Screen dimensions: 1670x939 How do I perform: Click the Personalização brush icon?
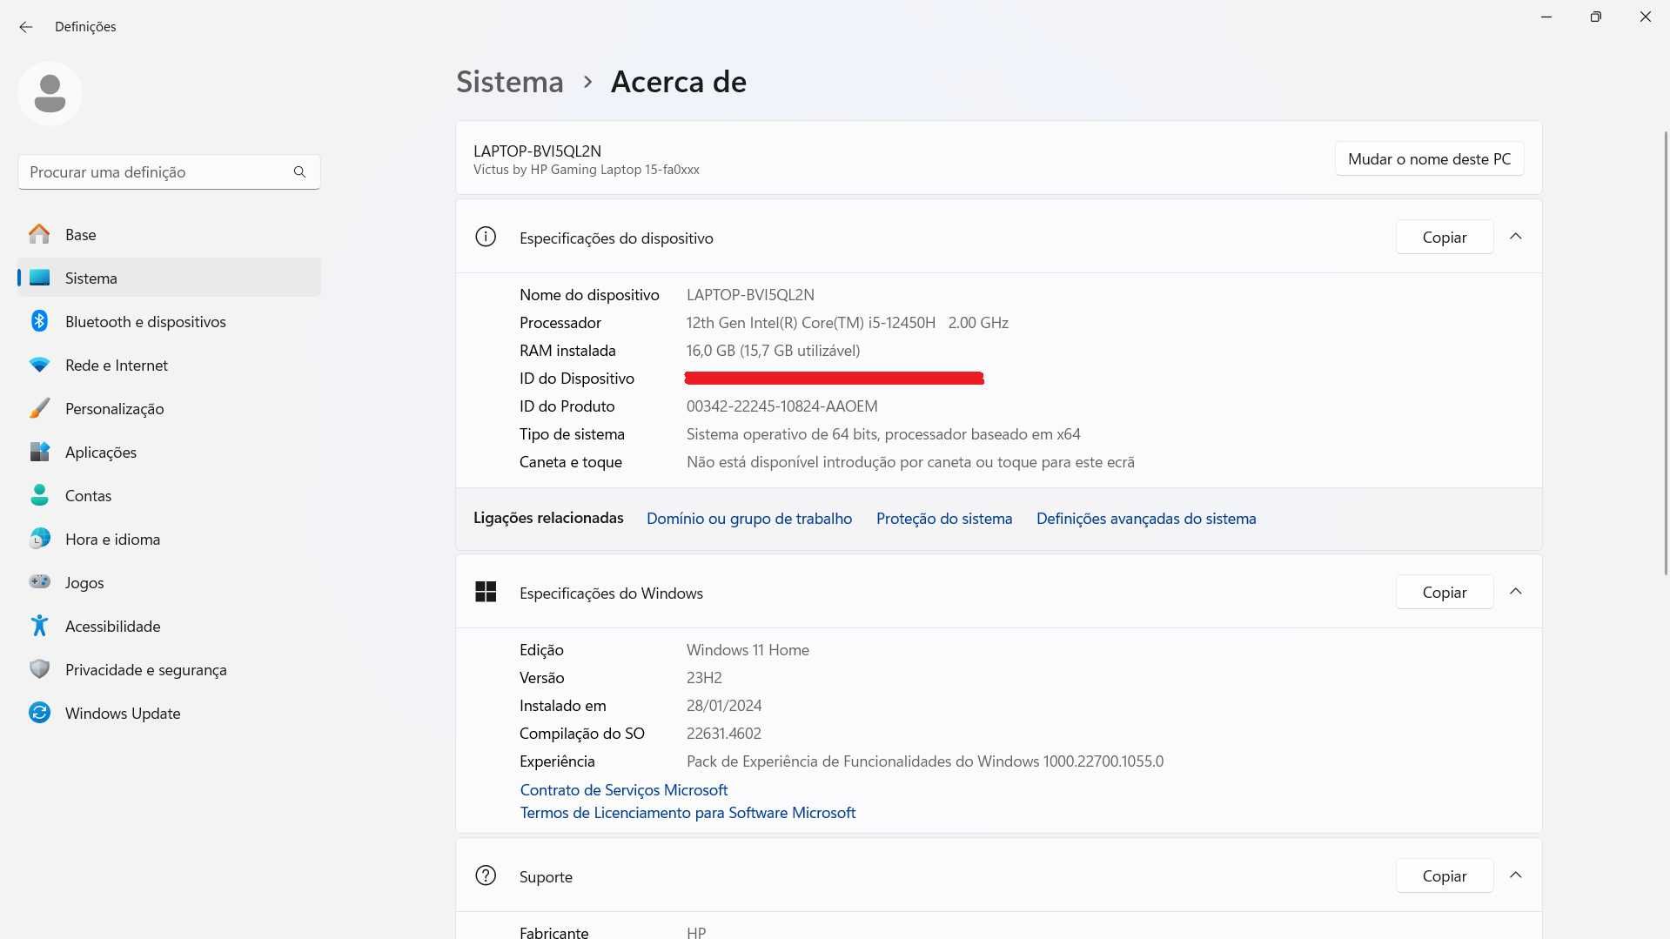pyautogui.click(x=39, y=408)
